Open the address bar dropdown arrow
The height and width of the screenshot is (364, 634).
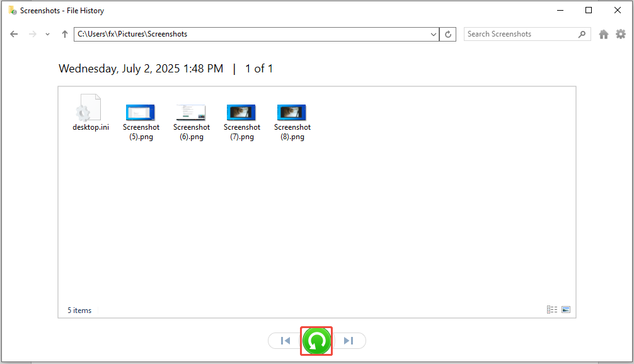pyautogui.click(x=432, y=34)
